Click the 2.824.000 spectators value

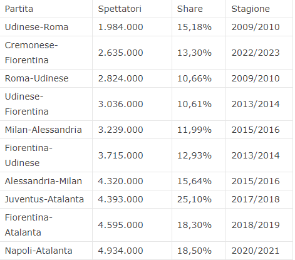click(x=120, y=78)
